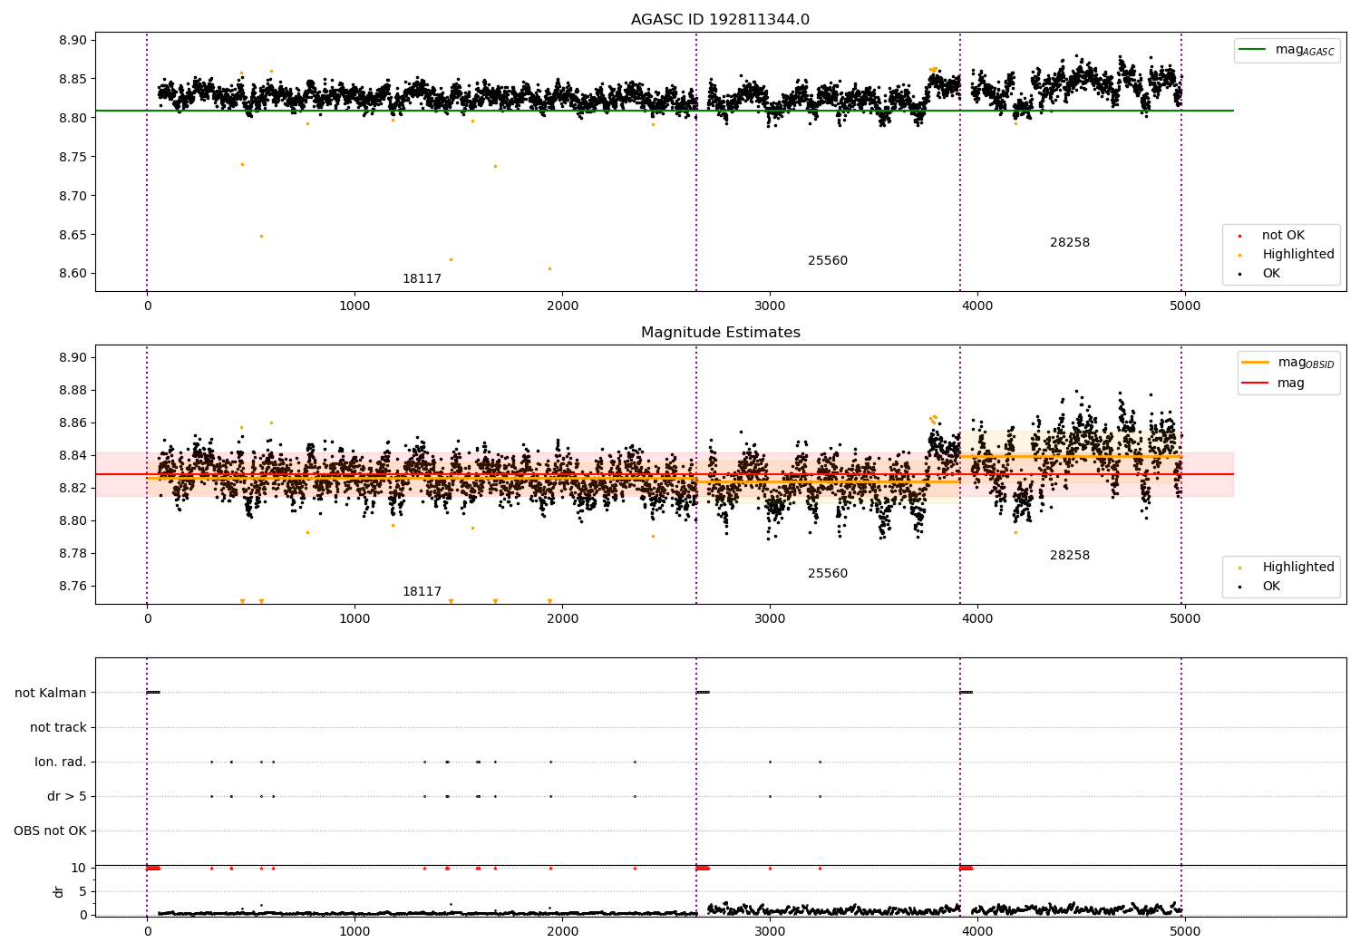The width and height of the screenshot is (1360, 952).
Task: Click the 'not Kalman' axis label
Action: pos(51,694)
